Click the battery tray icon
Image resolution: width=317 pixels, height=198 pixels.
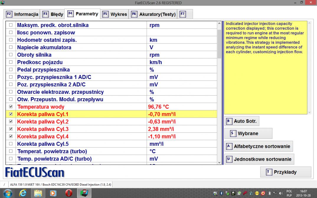click(x=269, y=193)
